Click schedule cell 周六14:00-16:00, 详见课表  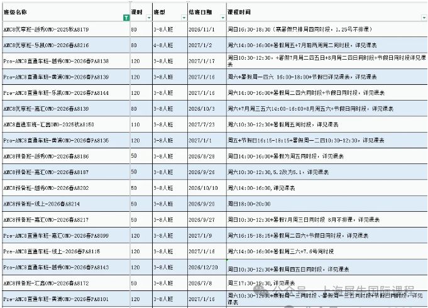327,187
